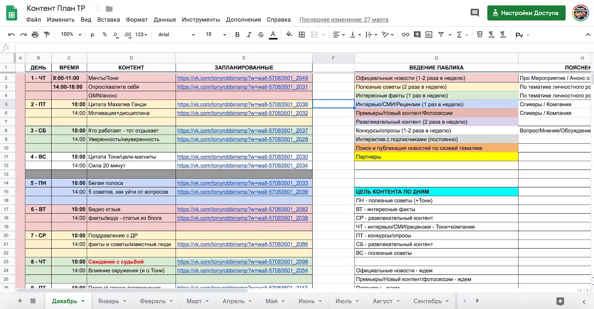The image size is (594, 309).
Task: Collapse the side panel chevron at bottom right
Action: (584, 302)
